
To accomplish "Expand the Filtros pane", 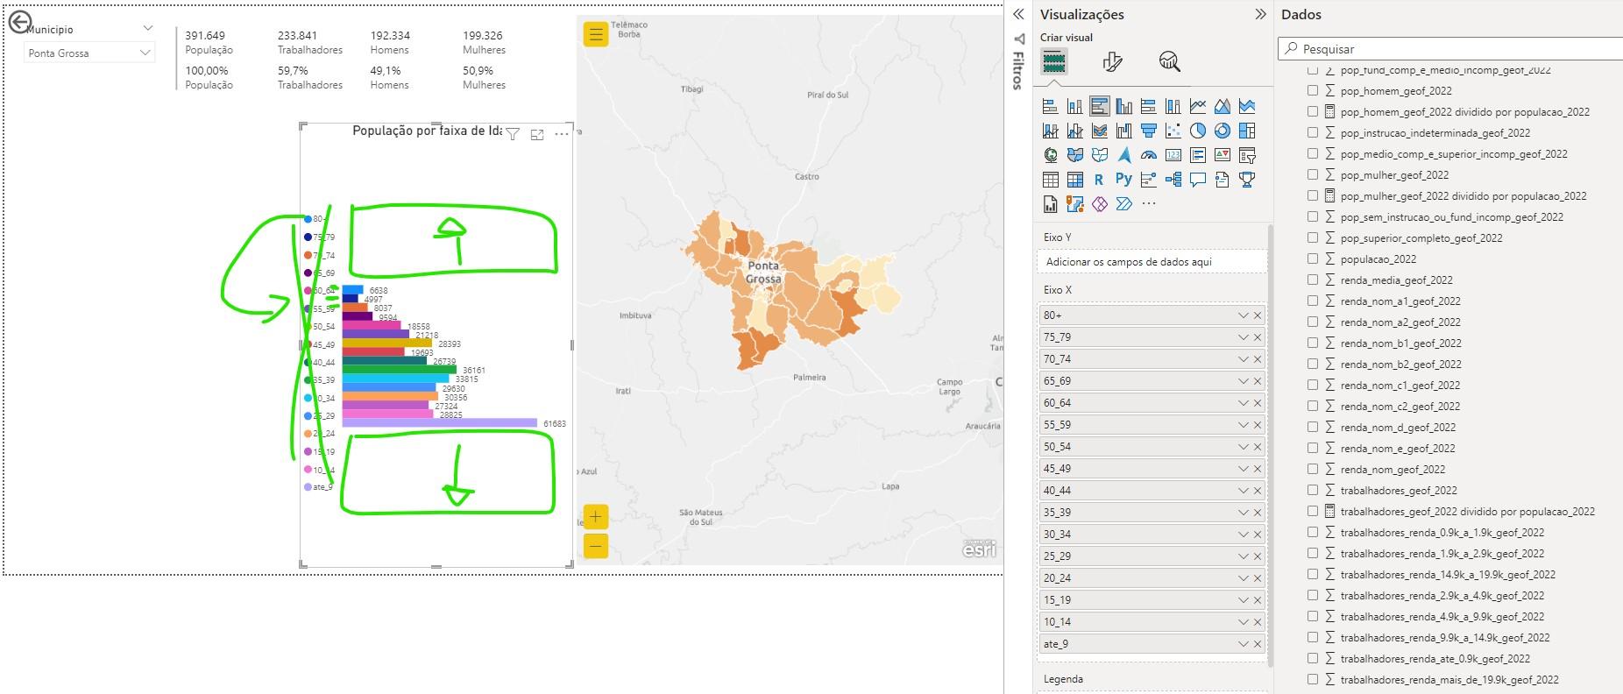I will [1018, 14].
